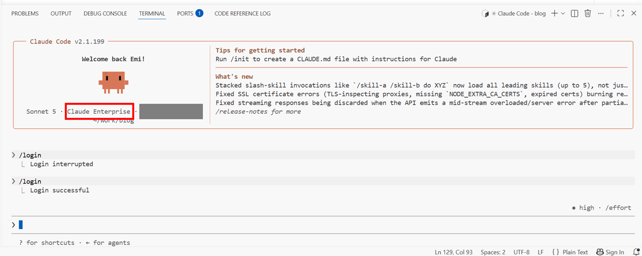
Task: Click the Run /init tip line
Action: (336, 59)
